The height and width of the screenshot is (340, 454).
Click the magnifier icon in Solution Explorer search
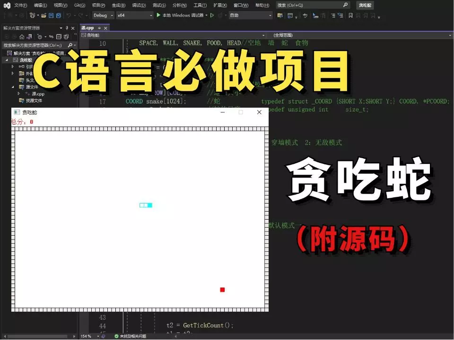click(70, 45)
